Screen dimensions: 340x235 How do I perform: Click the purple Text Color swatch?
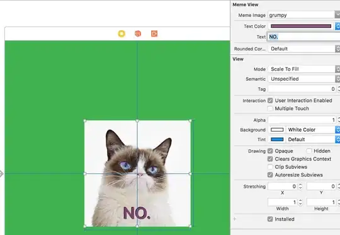[x=301, y=26]
